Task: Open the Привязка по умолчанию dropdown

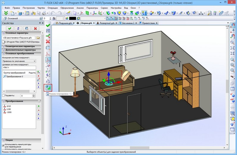Action: coord(19,61)
